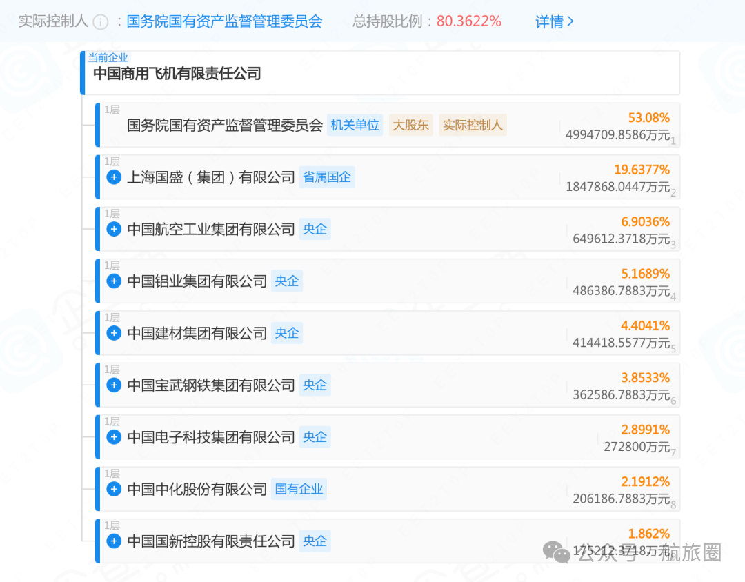Viewport: 745px width, 582px height.
Task: Click the 实际控制人 tag in first row
Action: [473, 125]
